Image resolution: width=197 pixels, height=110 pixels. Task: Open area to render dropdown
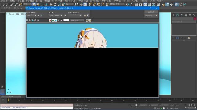[31, 16]
